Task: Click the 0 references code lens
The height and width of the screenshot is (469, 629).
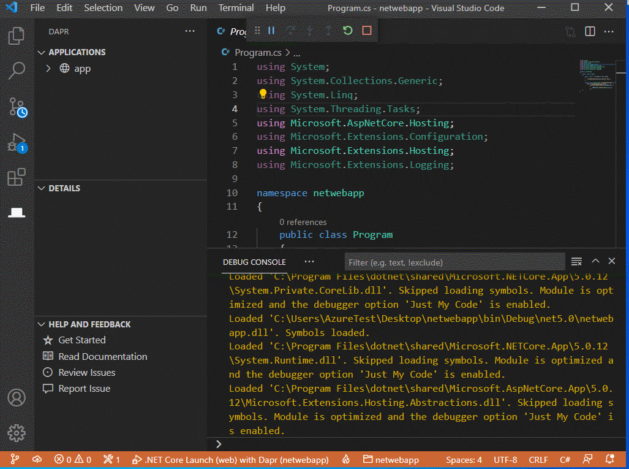Action: pyautogui.click(x=303, y=222)
